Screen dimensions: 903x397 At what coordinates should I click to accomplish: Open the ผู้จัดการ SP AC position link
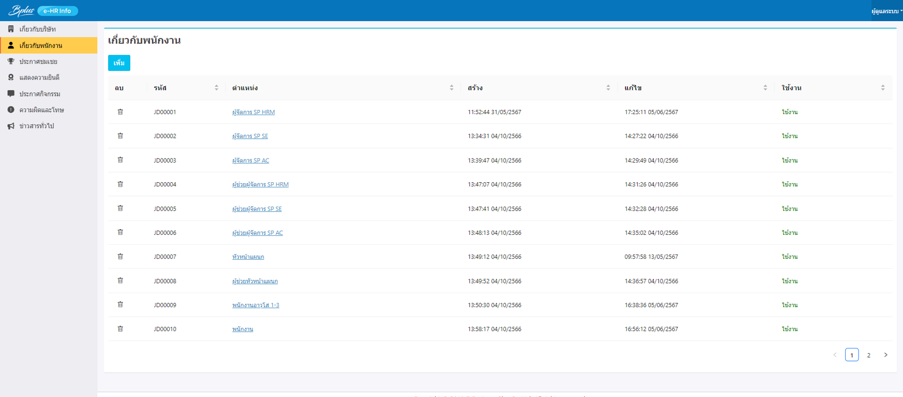coord(251,161)
